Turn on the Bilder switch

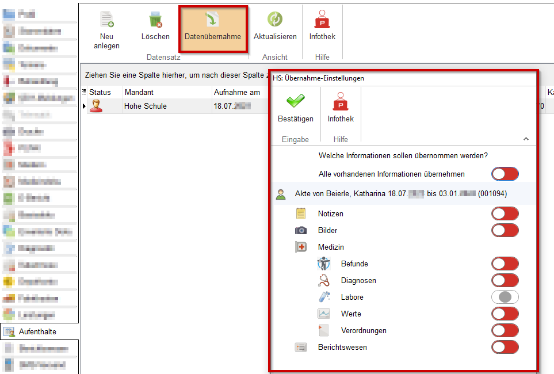[505, 230]
